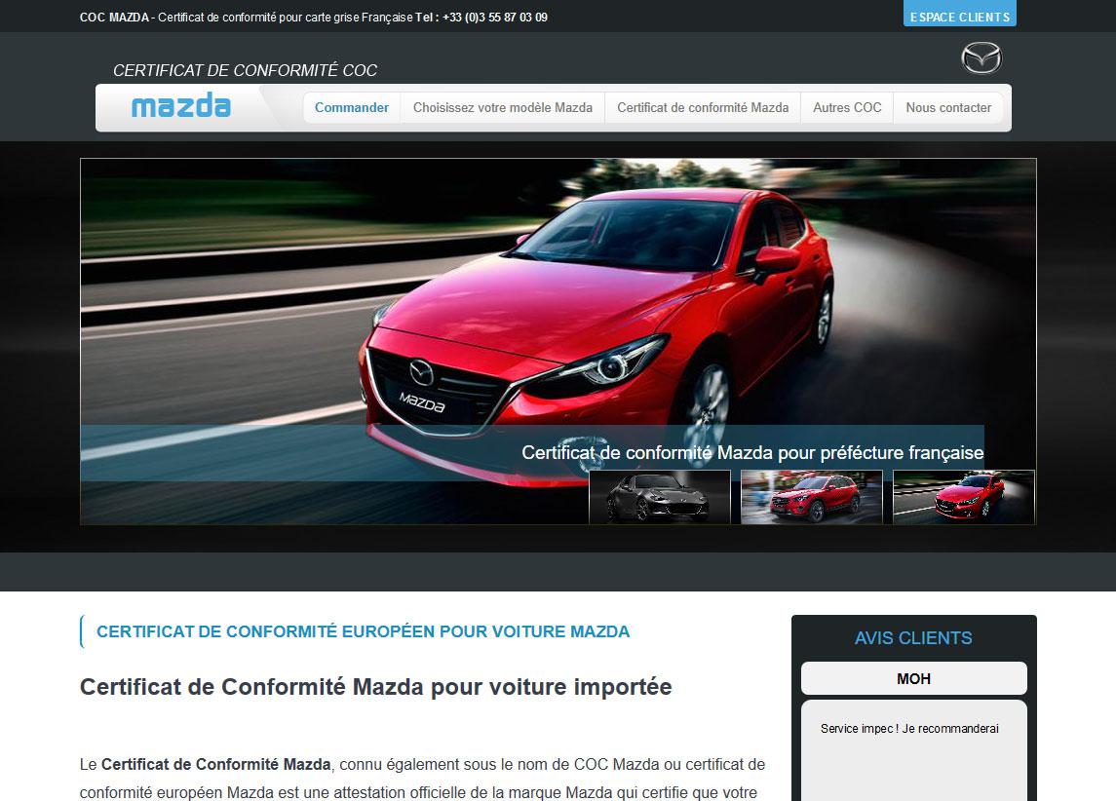Click the Mazda emblem icon in header
This screenshot has height=801, width=1116.
[x=981, y=58]
